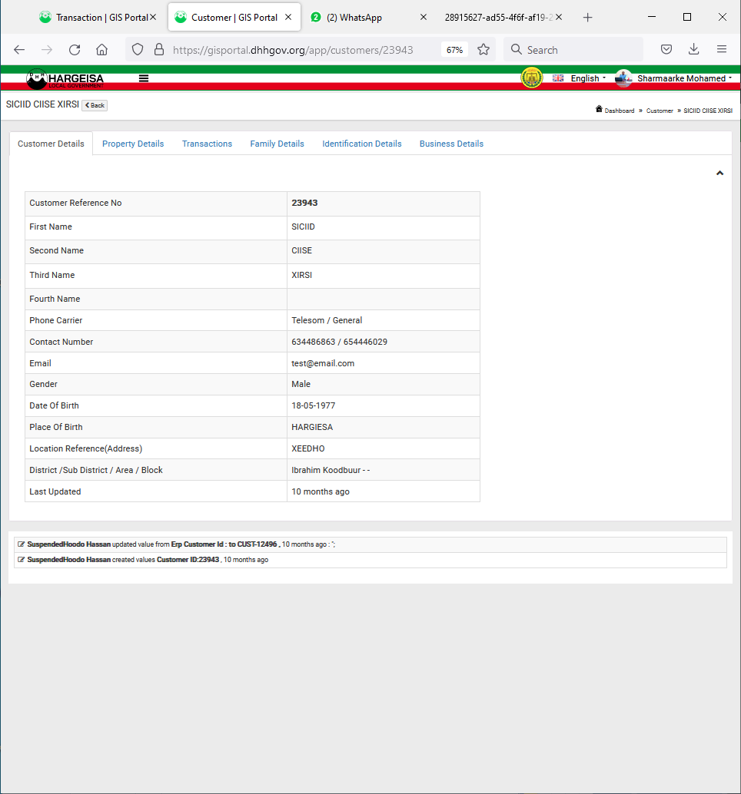Viewport: 741px width, 794px height.
Task: Close the 28915627-ad55 tab
Action: pos(559,17)
